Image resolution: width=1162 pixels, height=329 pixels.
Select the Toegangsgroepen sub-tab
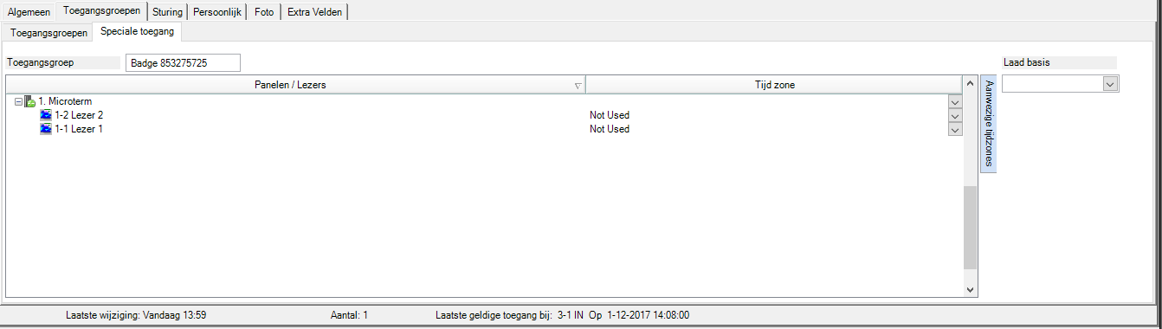point(48,33)
